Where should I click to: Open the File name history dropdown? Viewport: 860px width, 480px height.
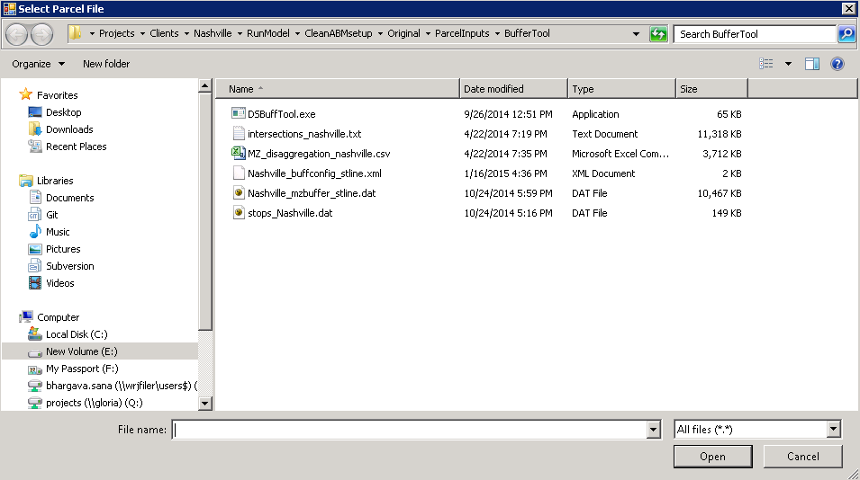[654, 431]
